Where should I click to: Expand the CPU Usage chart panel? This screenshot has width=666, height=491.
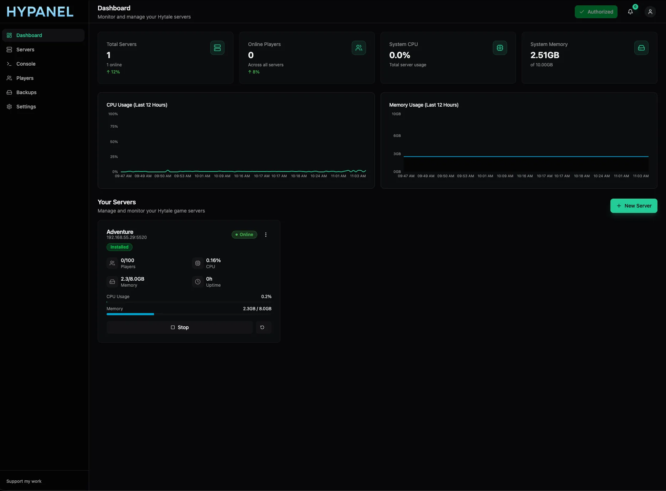tap(236, 140)
